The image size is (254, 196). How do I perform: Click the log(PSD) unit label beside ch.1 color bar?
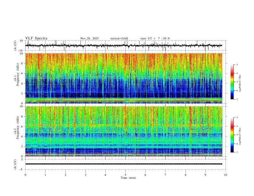[240, 83]
